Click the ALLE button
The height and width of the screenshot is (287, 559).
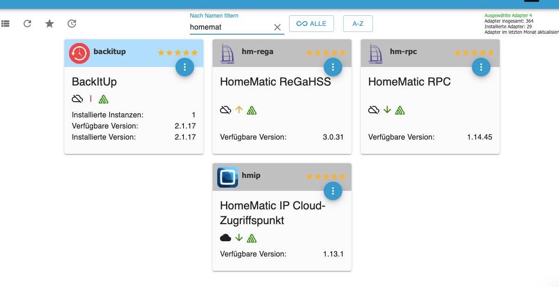click(311, 24)
